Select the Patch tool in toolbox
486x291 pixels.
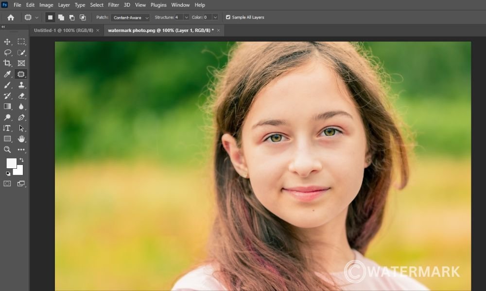21,74
